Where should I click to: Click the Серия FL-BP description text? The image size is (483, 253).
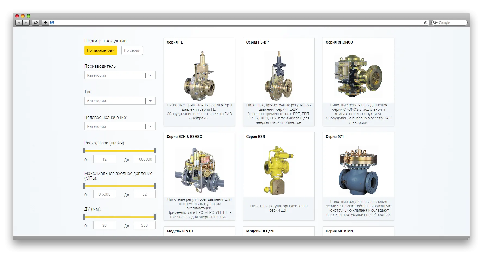point(279,114)
